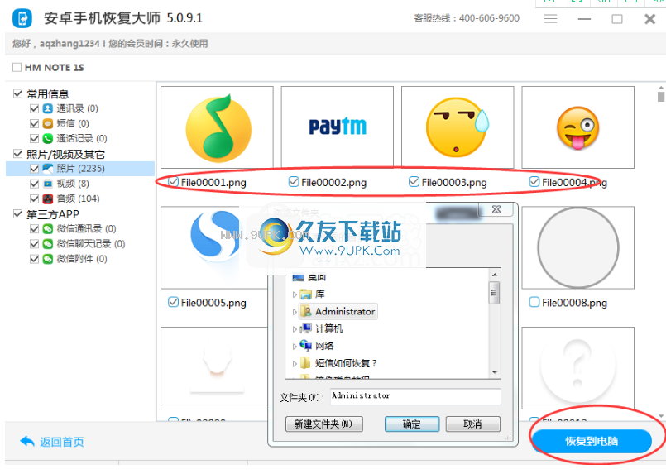This screenshot has height=474, width=666.
Task: Click 确定 to confirm the folder
Action: [412, 424]
